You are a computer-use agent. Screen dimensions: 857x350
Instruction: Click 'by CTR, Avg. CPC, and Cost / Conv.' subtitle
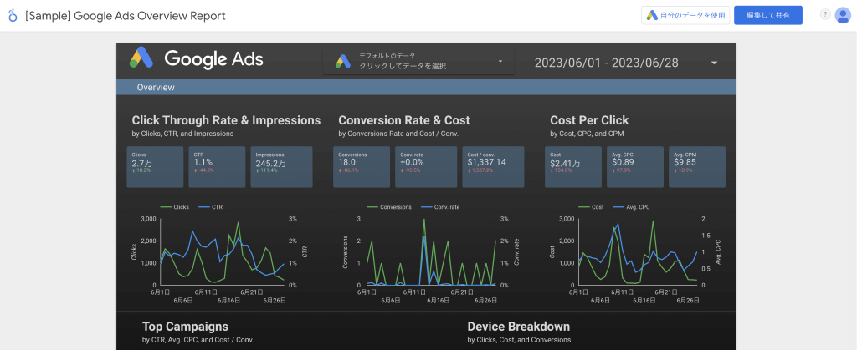click(x=198, y=340)
